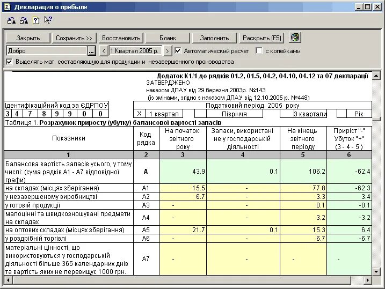
Task: Select cell 6.7 in row A2
Action: coord(183,197)
